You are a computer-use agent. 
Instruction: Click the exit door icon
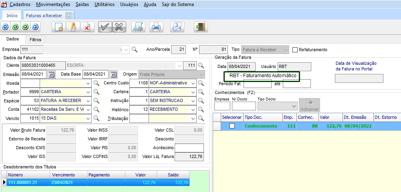(x=199, y=27)
